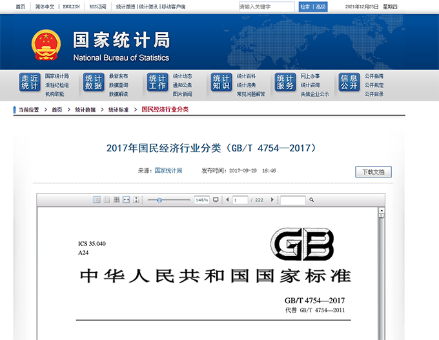This screenshot has height=340, width=439.
Task: Open 移动客户端 link
Action: coord(174,6)
